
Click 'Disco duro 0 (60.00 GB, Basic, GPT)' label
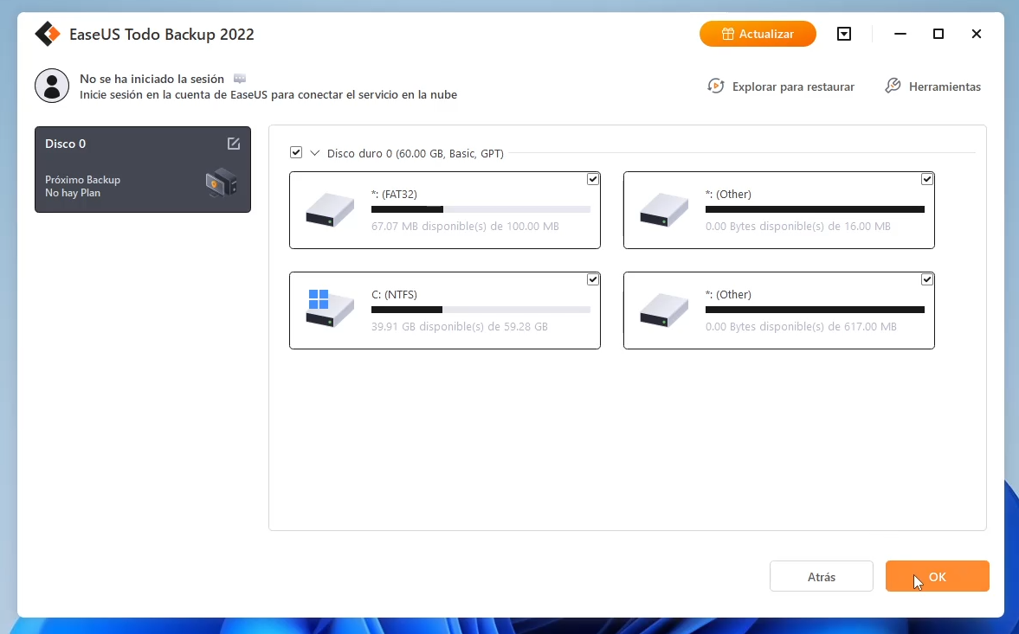[416, 153]
